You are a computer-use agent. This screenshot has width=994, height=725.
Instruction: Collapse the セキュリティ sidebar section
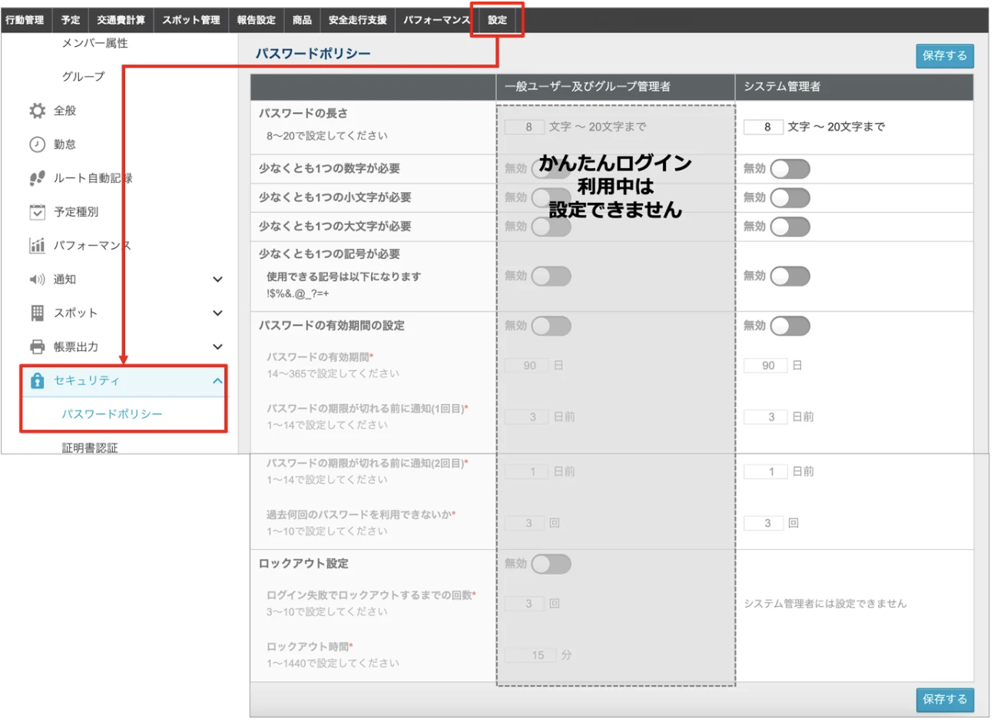point(217,381)
